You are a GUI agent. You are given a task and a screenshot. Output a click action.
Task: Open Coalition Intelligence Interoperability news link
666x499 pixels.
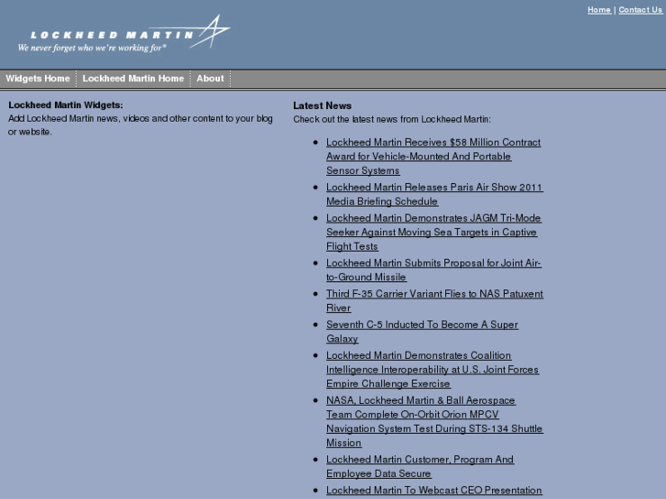(x=432, y=370)
